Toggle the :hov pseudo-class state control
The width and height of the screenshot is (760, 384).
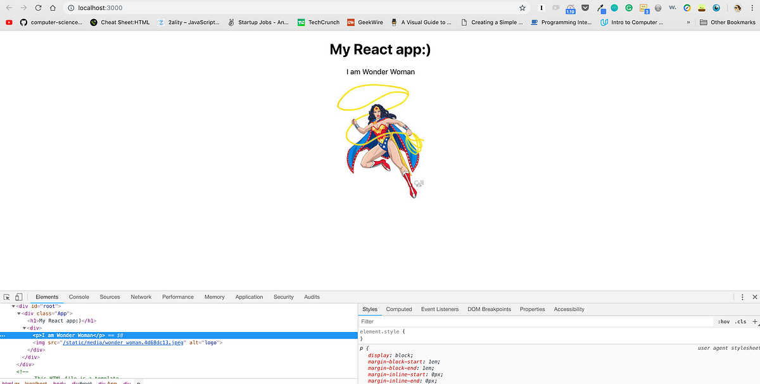pyautogui.click(x=723, y=321)
